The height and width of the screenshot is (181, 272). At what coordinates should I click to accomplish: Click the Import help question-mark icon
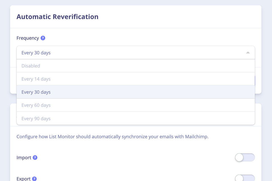click(x=35, y=158)
